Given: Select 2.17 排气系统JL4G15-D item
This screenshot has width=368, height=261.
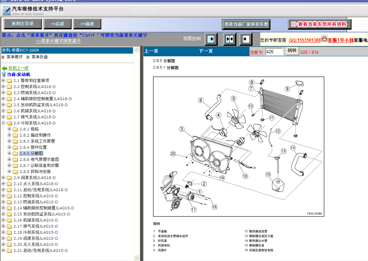Looking at the screenshot, I should [x=36, y=226].
